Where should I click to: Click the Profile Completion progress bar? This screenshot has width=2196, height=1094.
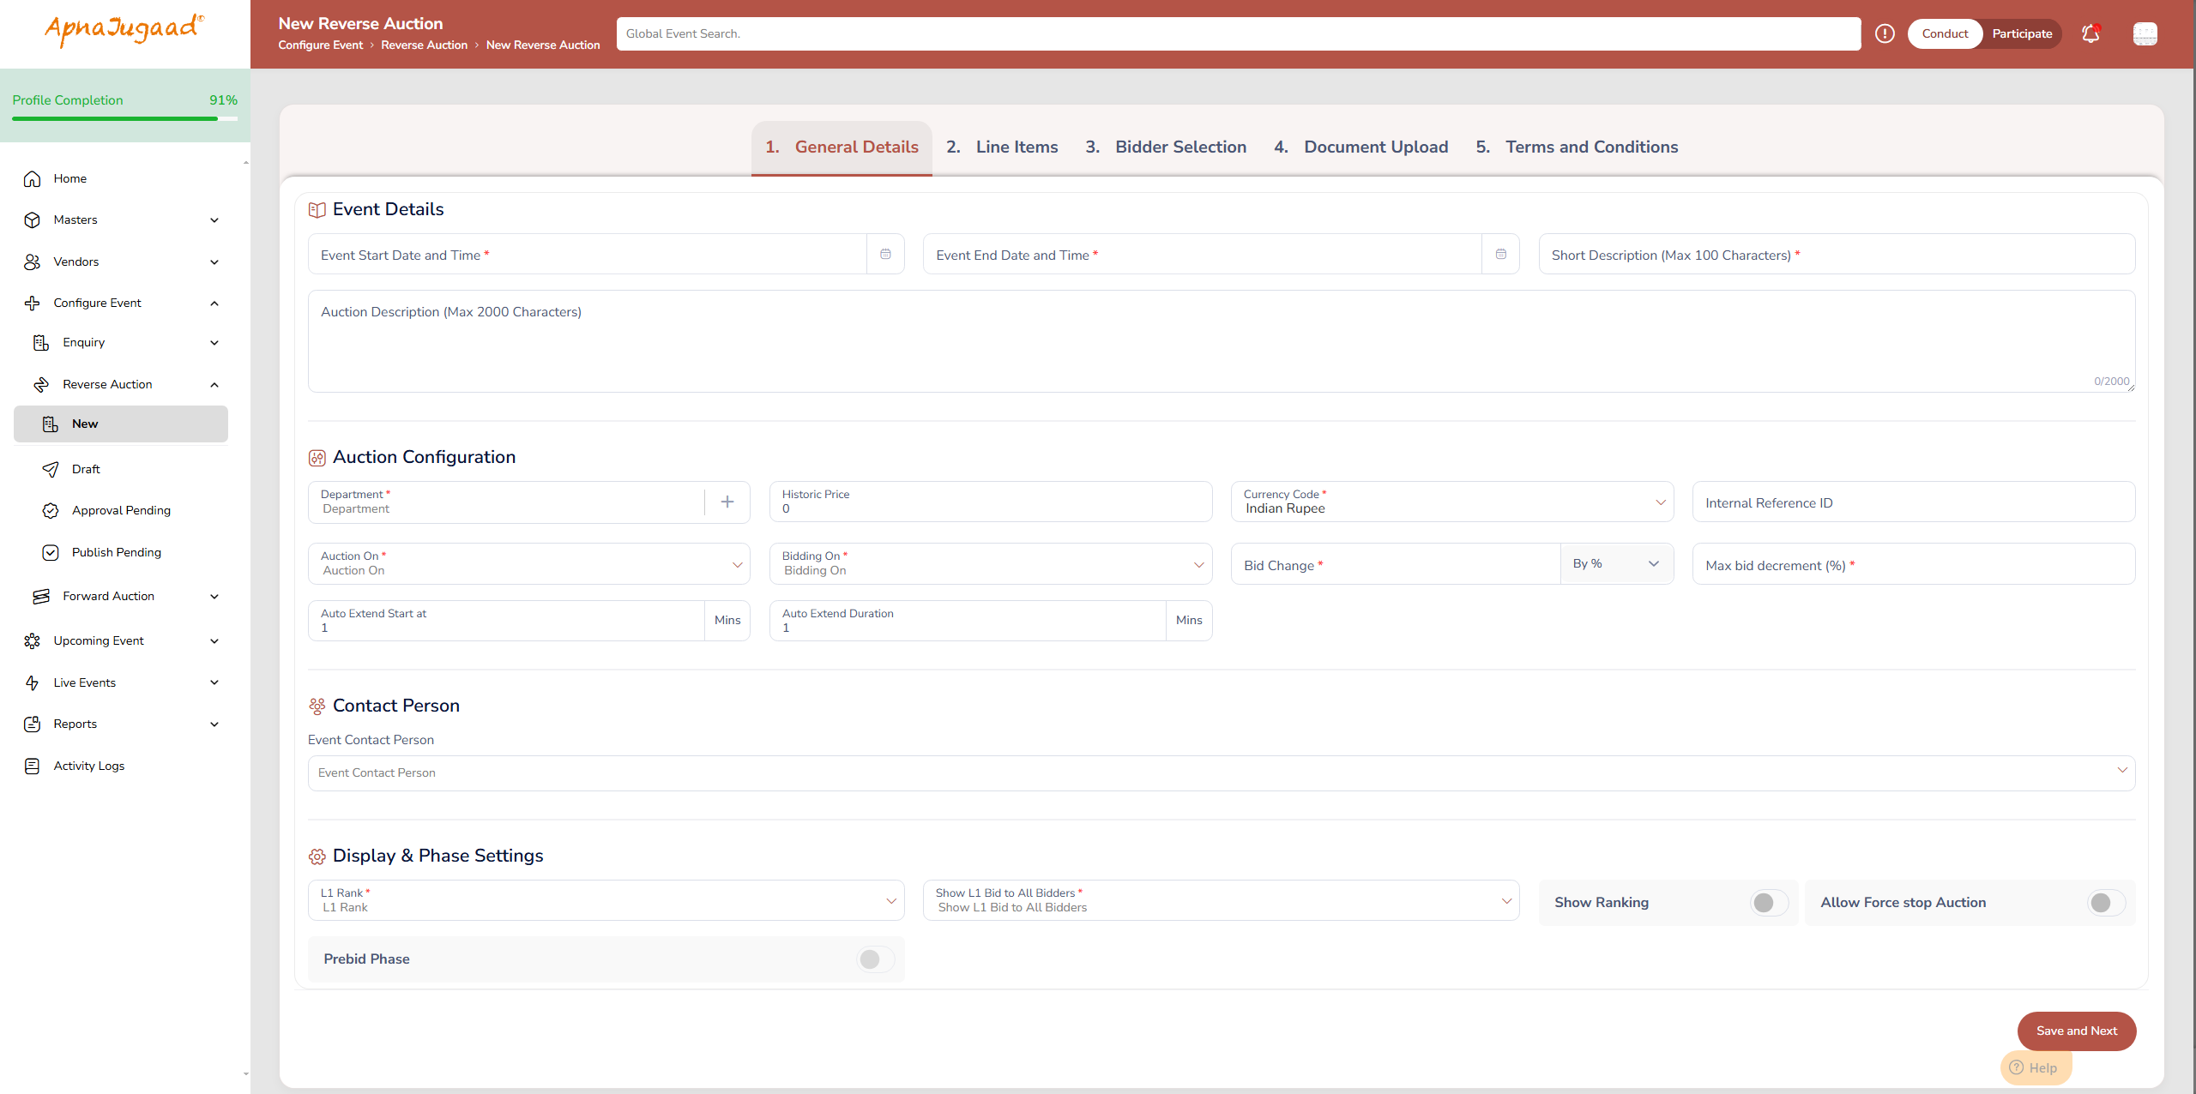pyautogui.click(x=124, y=118)
